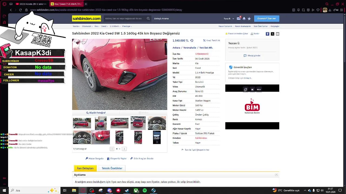This screenshot has height=194, width=346.
Task: Share listing on X
Action: click(272, 34)
